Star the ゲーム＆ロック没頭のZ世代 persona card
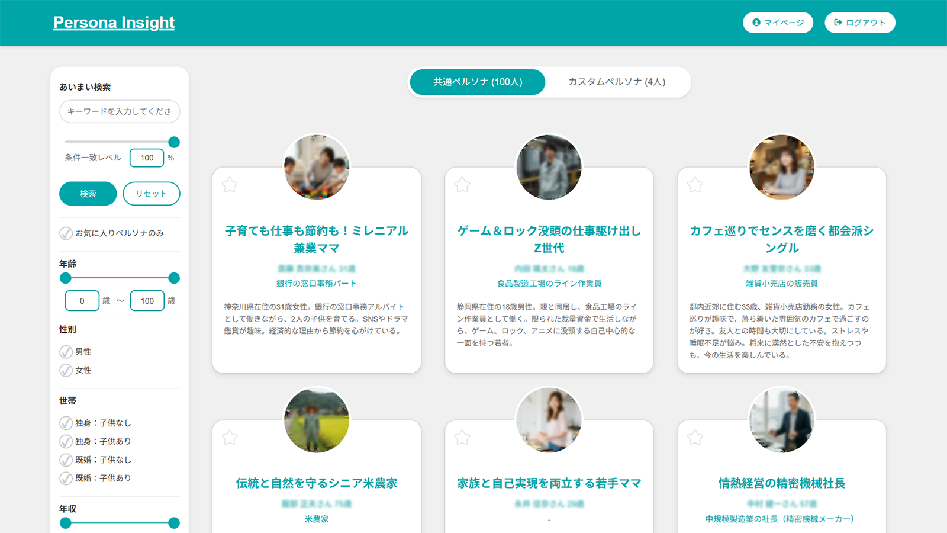 (463, 185)
